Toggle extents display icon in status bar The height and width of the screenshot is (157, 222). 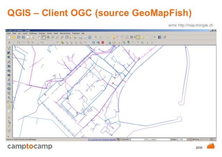click(x=118, y=140)
